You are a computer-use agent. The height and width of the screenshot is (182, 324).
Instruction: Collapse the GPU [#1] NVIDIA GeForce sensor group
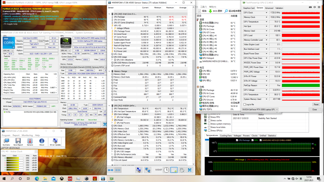109,106
